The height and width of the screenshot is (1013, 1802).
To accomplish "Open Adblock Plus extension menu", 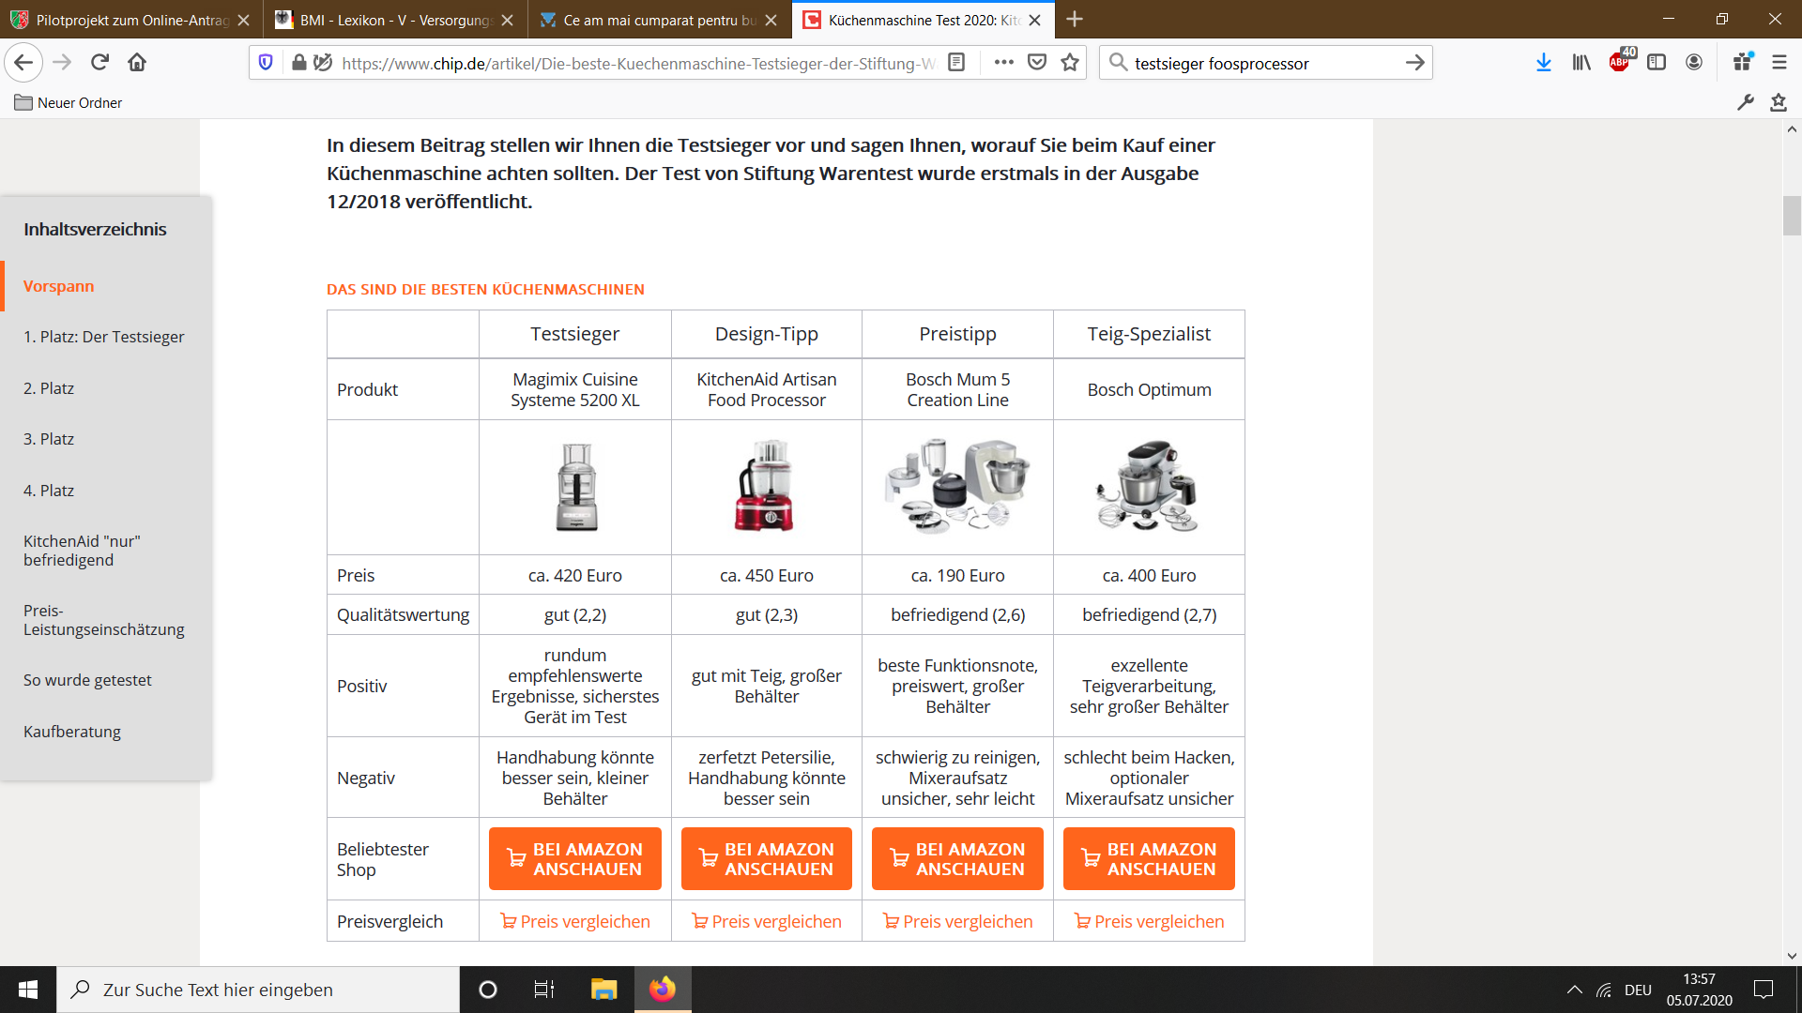I will (1620, 62).
